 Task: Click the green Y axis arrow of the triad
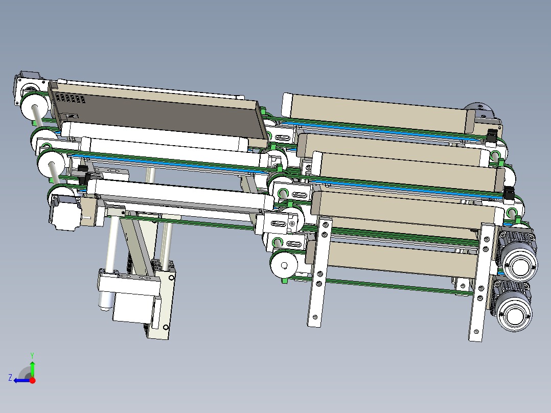click(32, 369)
